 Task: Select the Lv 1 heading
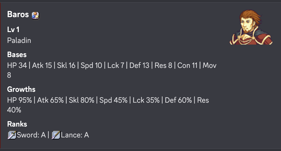point(13,30)
